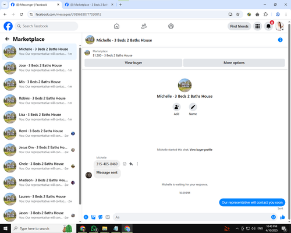Open the Madison chat
Image resolution: width=291 pixels, height=233 pixels.
[x=39, y=182]
